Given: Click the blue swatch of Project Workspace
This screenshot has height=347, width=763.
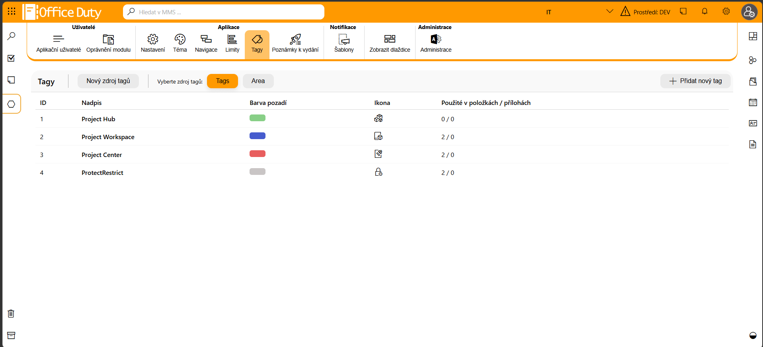Looking at the screenshot, I should click(x=258, y=136).
